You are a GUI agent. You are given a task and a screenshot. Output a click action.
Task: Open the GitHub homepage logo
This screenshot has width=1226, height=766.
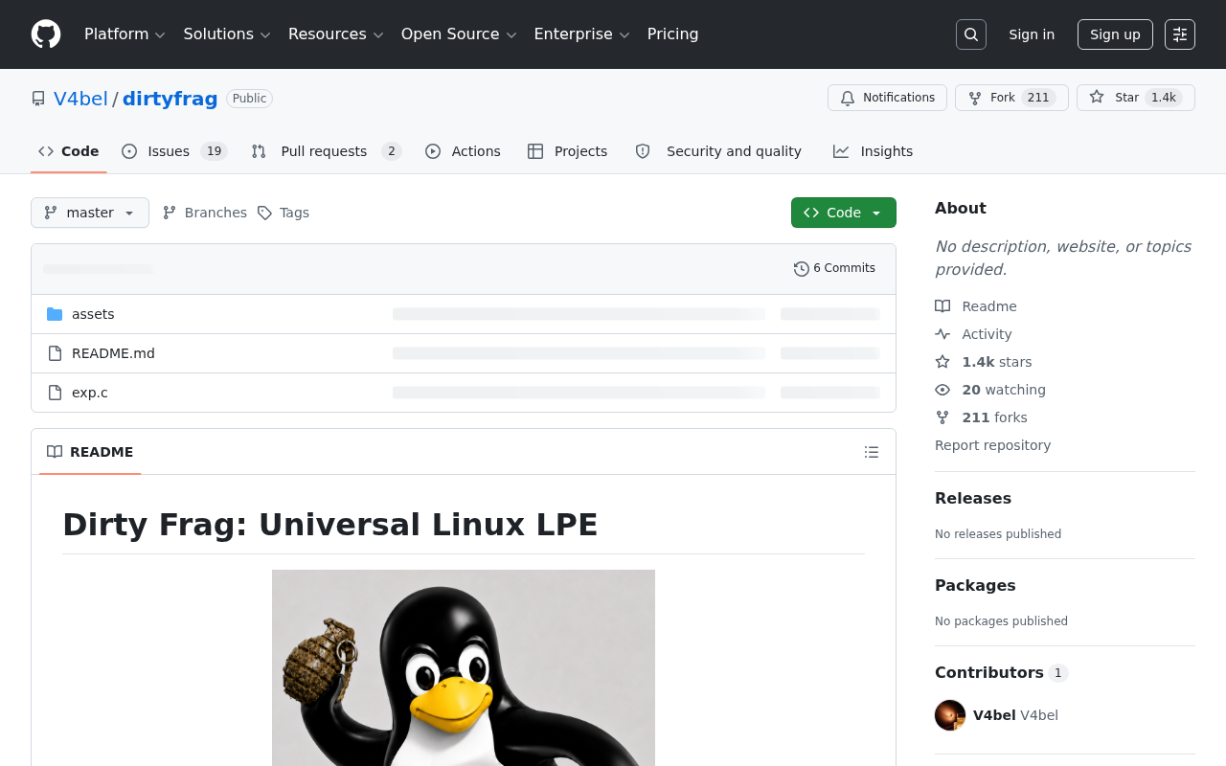(46, 34)
